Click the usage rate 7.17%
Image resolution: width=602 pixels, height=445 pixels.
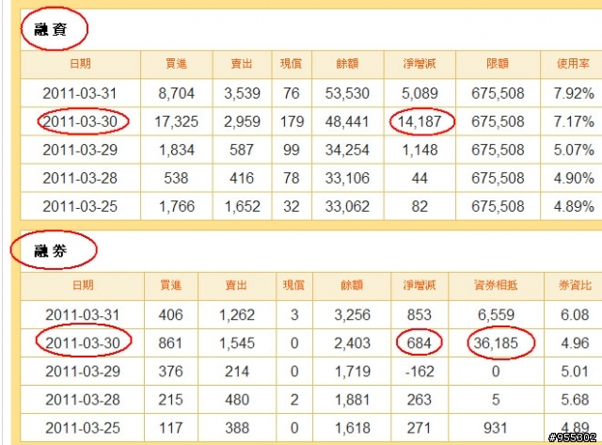574,121
